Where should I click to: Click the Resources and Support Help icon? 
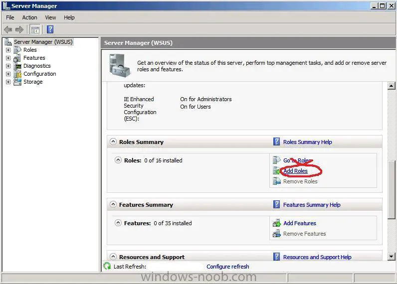[277, 257]
